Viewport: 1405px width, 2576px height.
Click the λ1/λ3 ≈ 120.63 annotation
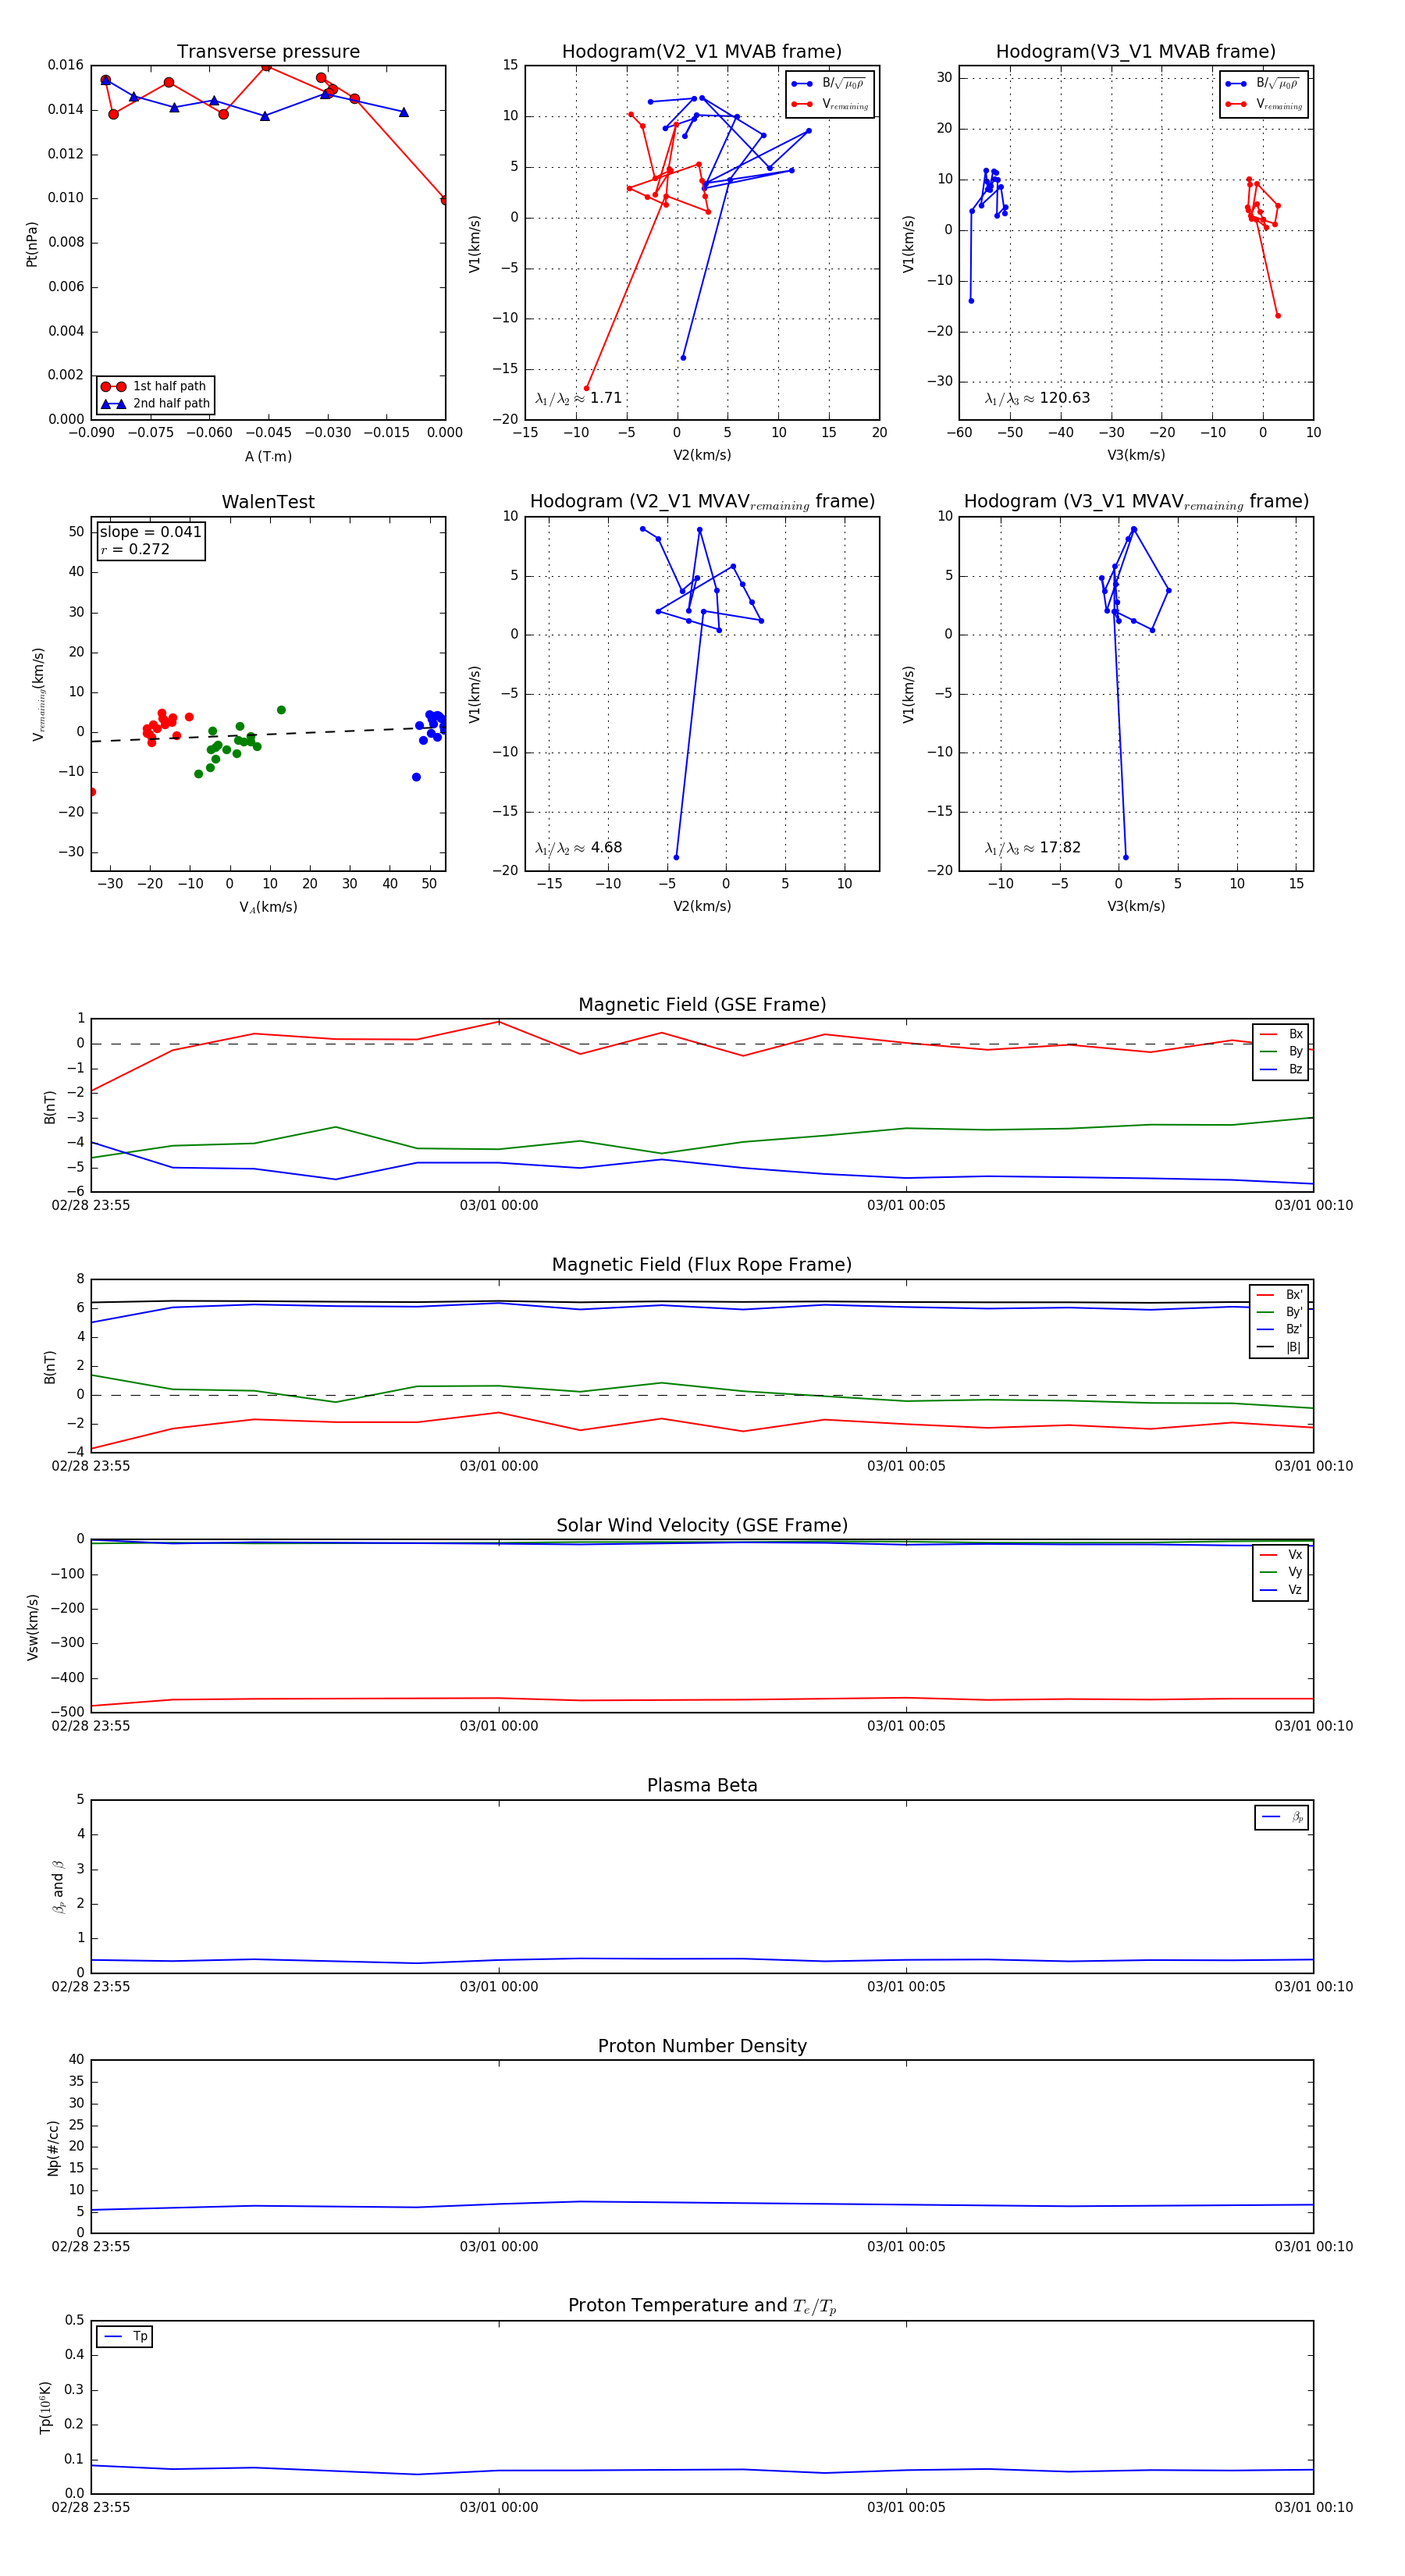pos(1037,398)
